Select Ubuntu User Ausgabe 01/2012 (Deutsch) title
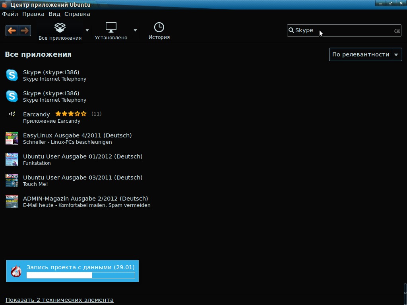The width and height of the screenshot is (407, 305). [x=83, y=156]
